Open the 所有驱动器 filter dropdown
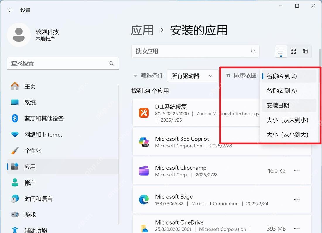This screenshot has height=233, width=322. coord(192,76)
